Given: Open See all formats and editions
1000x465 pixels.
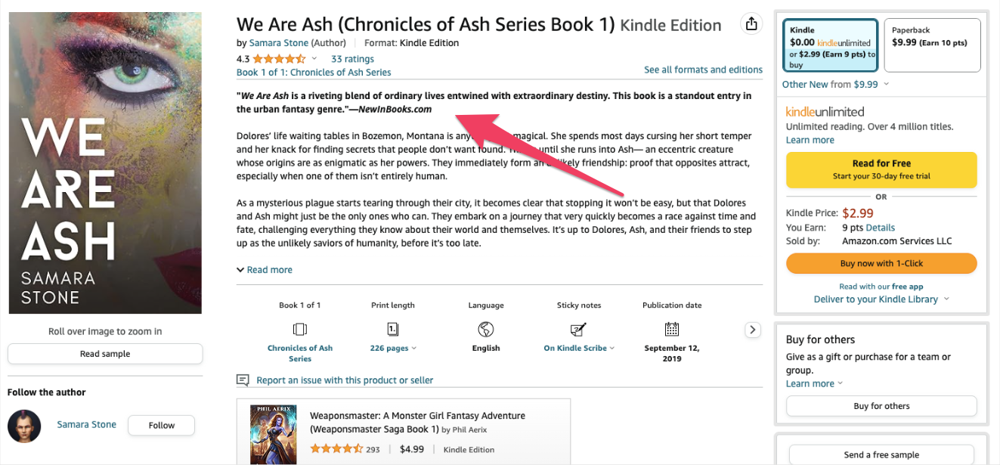Looking at the screenshot, I should pos(703,69).
